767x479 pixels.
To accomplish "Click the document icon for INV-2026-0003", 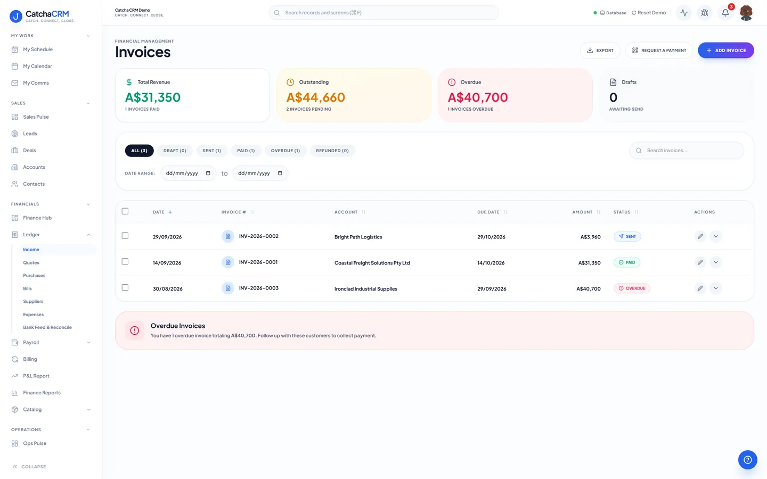I will click(228, 288).
